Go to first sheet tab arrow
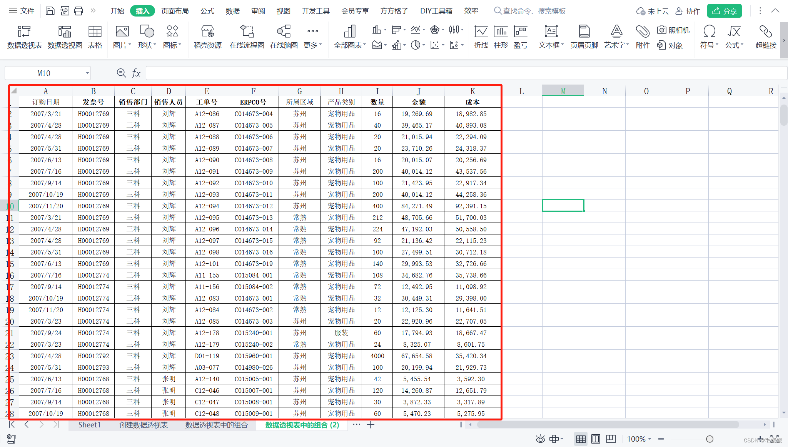788x447 pixels. (x=12, y=424)
